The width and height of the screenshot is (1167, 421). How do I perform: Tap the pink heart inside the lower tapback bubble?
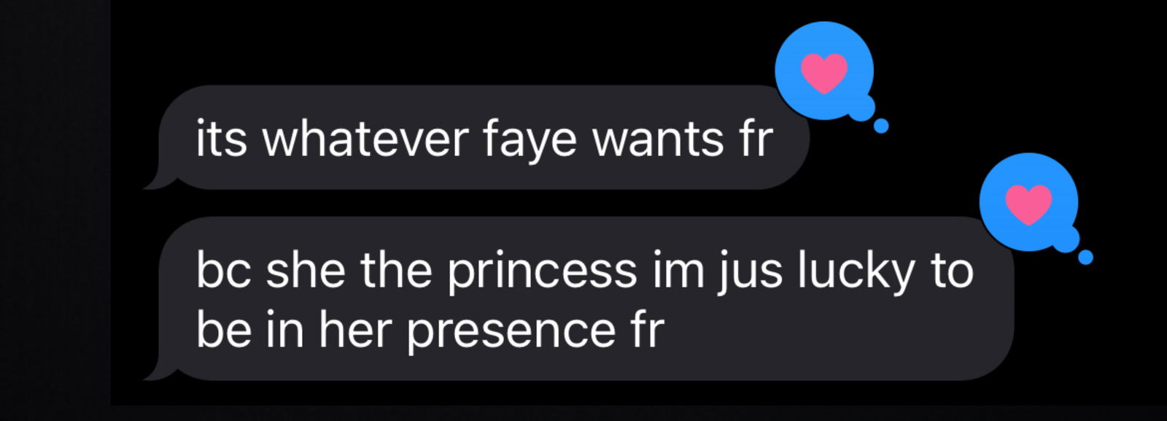coord(1028,204)
